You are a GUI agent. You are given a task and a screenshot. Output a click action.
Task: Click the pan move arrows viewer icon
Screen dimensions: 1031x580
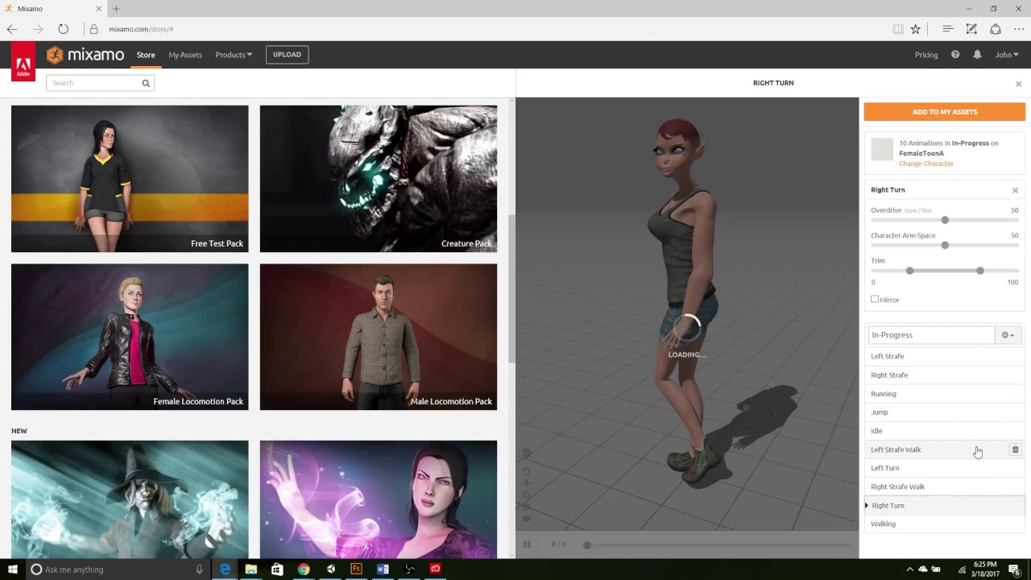[527, 483]
